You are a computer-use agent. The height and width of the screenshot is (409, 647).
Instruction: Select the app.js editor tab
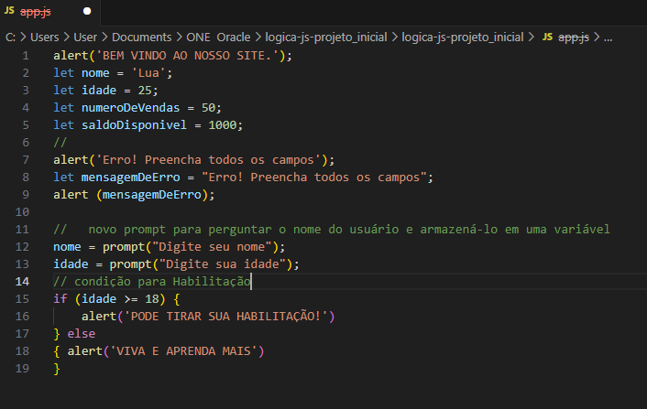click(x=49, y=12)
